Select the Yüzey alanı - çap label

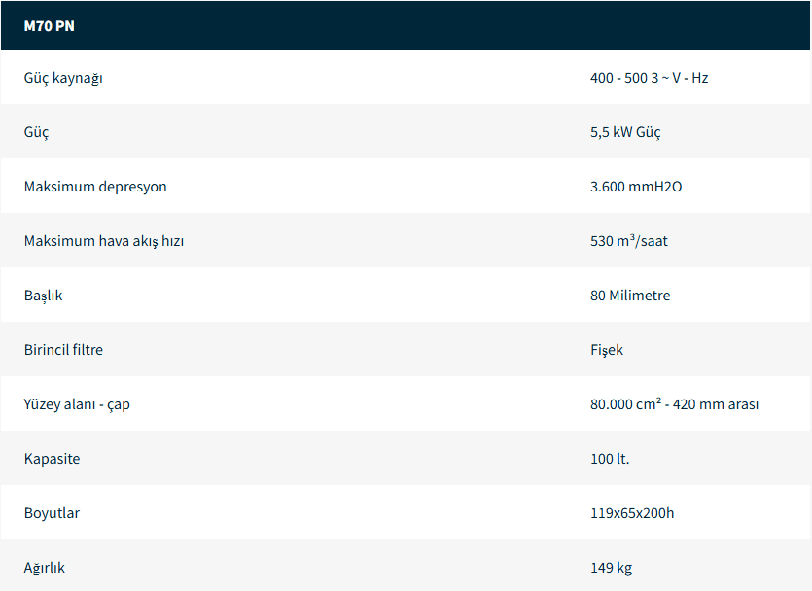(x=77, y=404)
